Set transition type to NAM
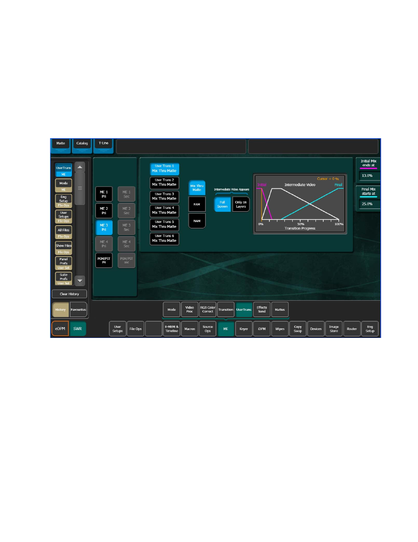 (x=197, y=221)
